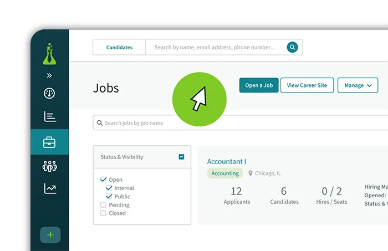Open the Manage dropdown menu
Viewport: 388px width, 251px height.
coord(358,85)
